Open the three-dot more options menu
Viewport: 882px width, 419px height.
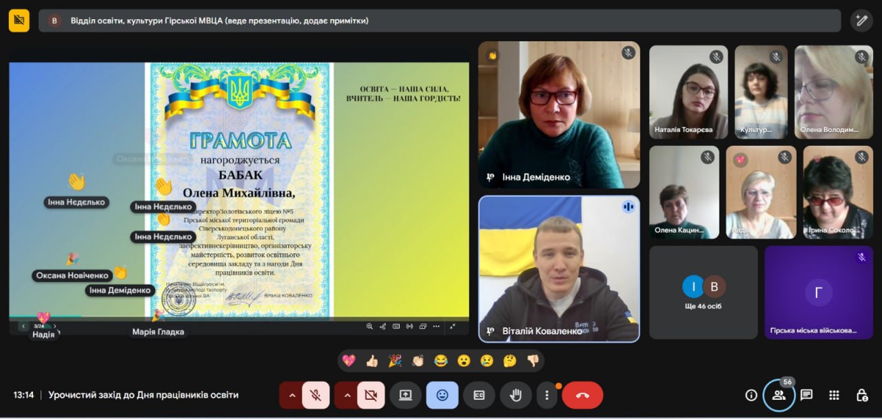547,395
